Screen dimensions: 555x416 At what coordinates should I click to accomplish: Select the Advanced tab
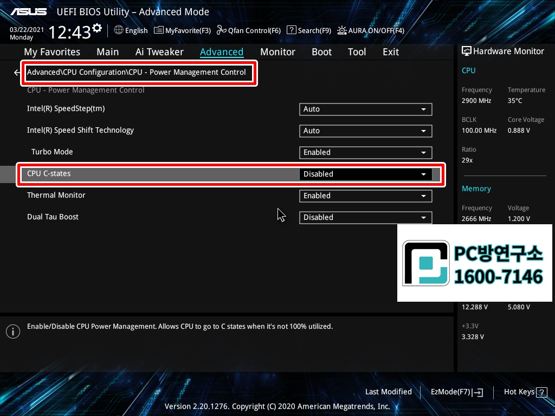[x=222, y=52]
